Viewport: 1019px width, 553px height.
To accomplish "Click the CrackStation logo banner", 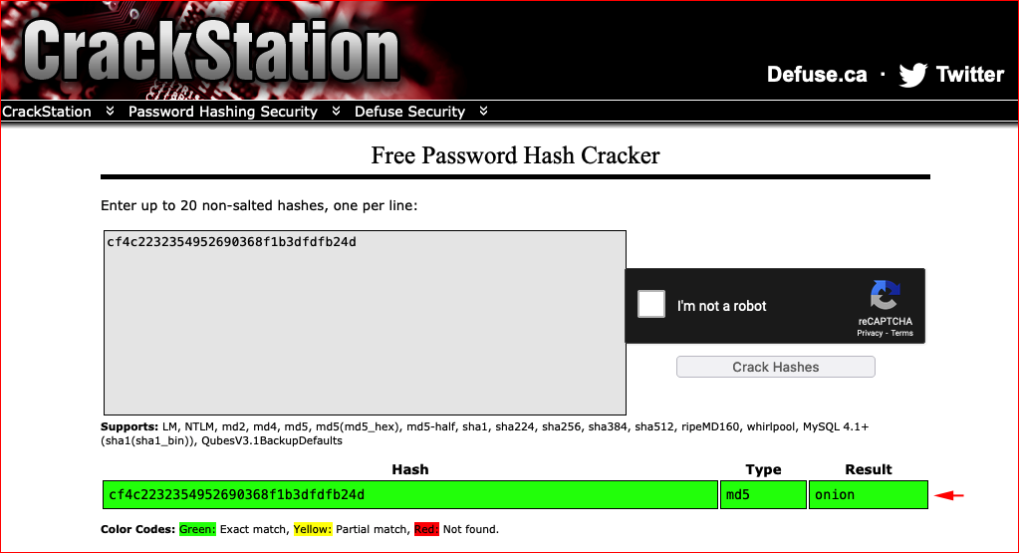I will coord(212,51).
